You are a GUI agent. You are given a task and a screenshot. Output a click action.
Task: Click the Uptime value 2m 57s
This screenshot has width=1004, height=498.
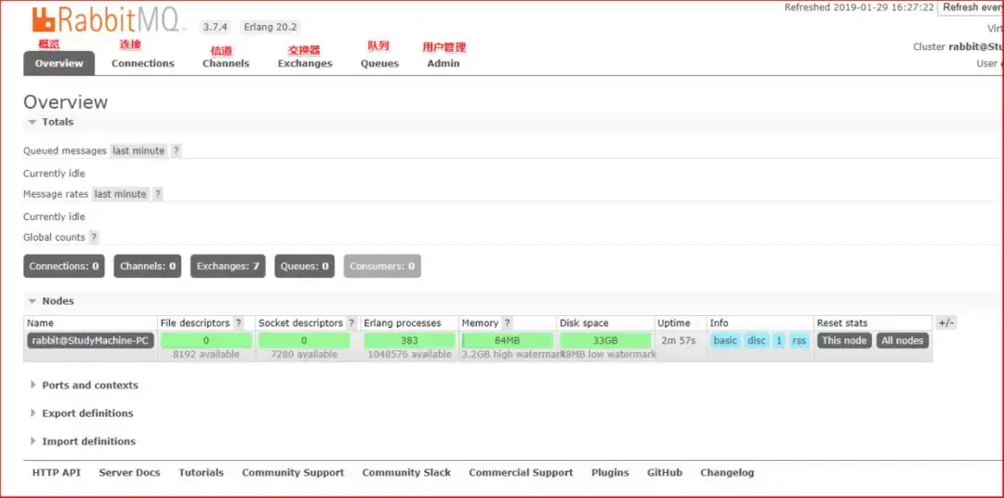(x=679, y=341)
